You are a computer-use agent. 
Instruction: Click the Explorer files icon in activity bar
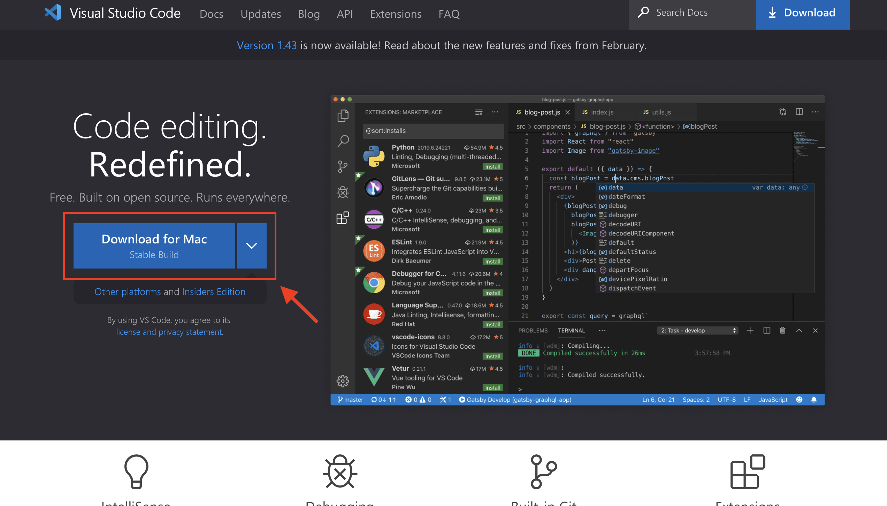click(x=343, y=116)
